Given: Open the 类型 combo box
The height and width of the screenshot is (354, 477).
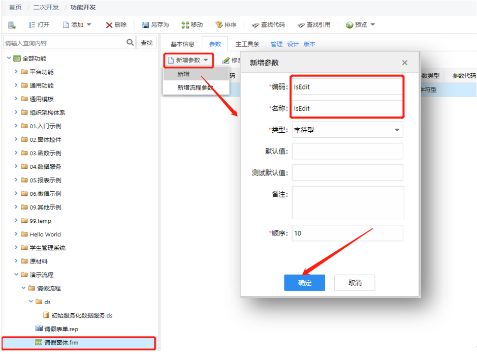Looking at the screenshot, I should click(x=347, y=130).
